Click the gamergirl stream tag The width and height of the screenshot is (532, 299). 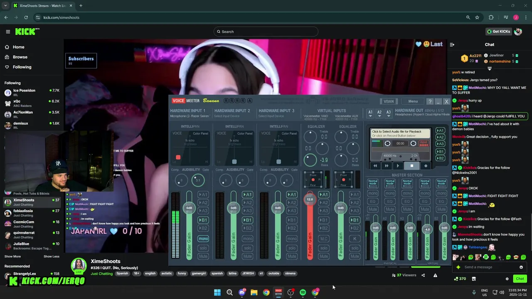199,273
